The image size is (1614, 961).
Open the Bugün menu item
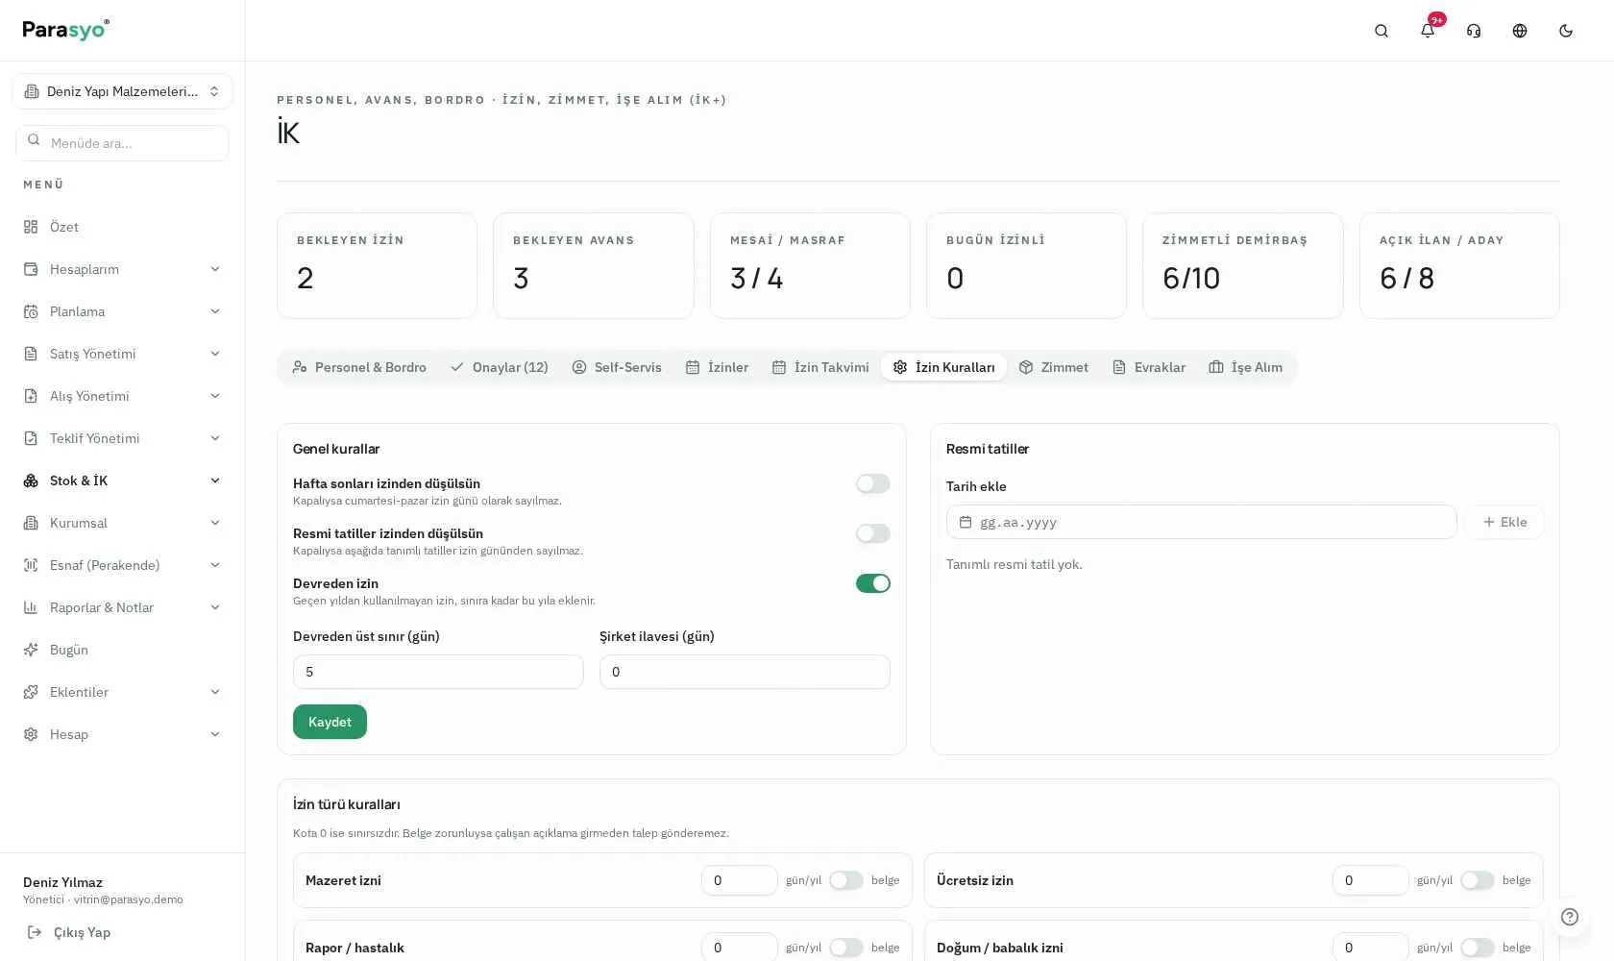[x=122, y=650]
